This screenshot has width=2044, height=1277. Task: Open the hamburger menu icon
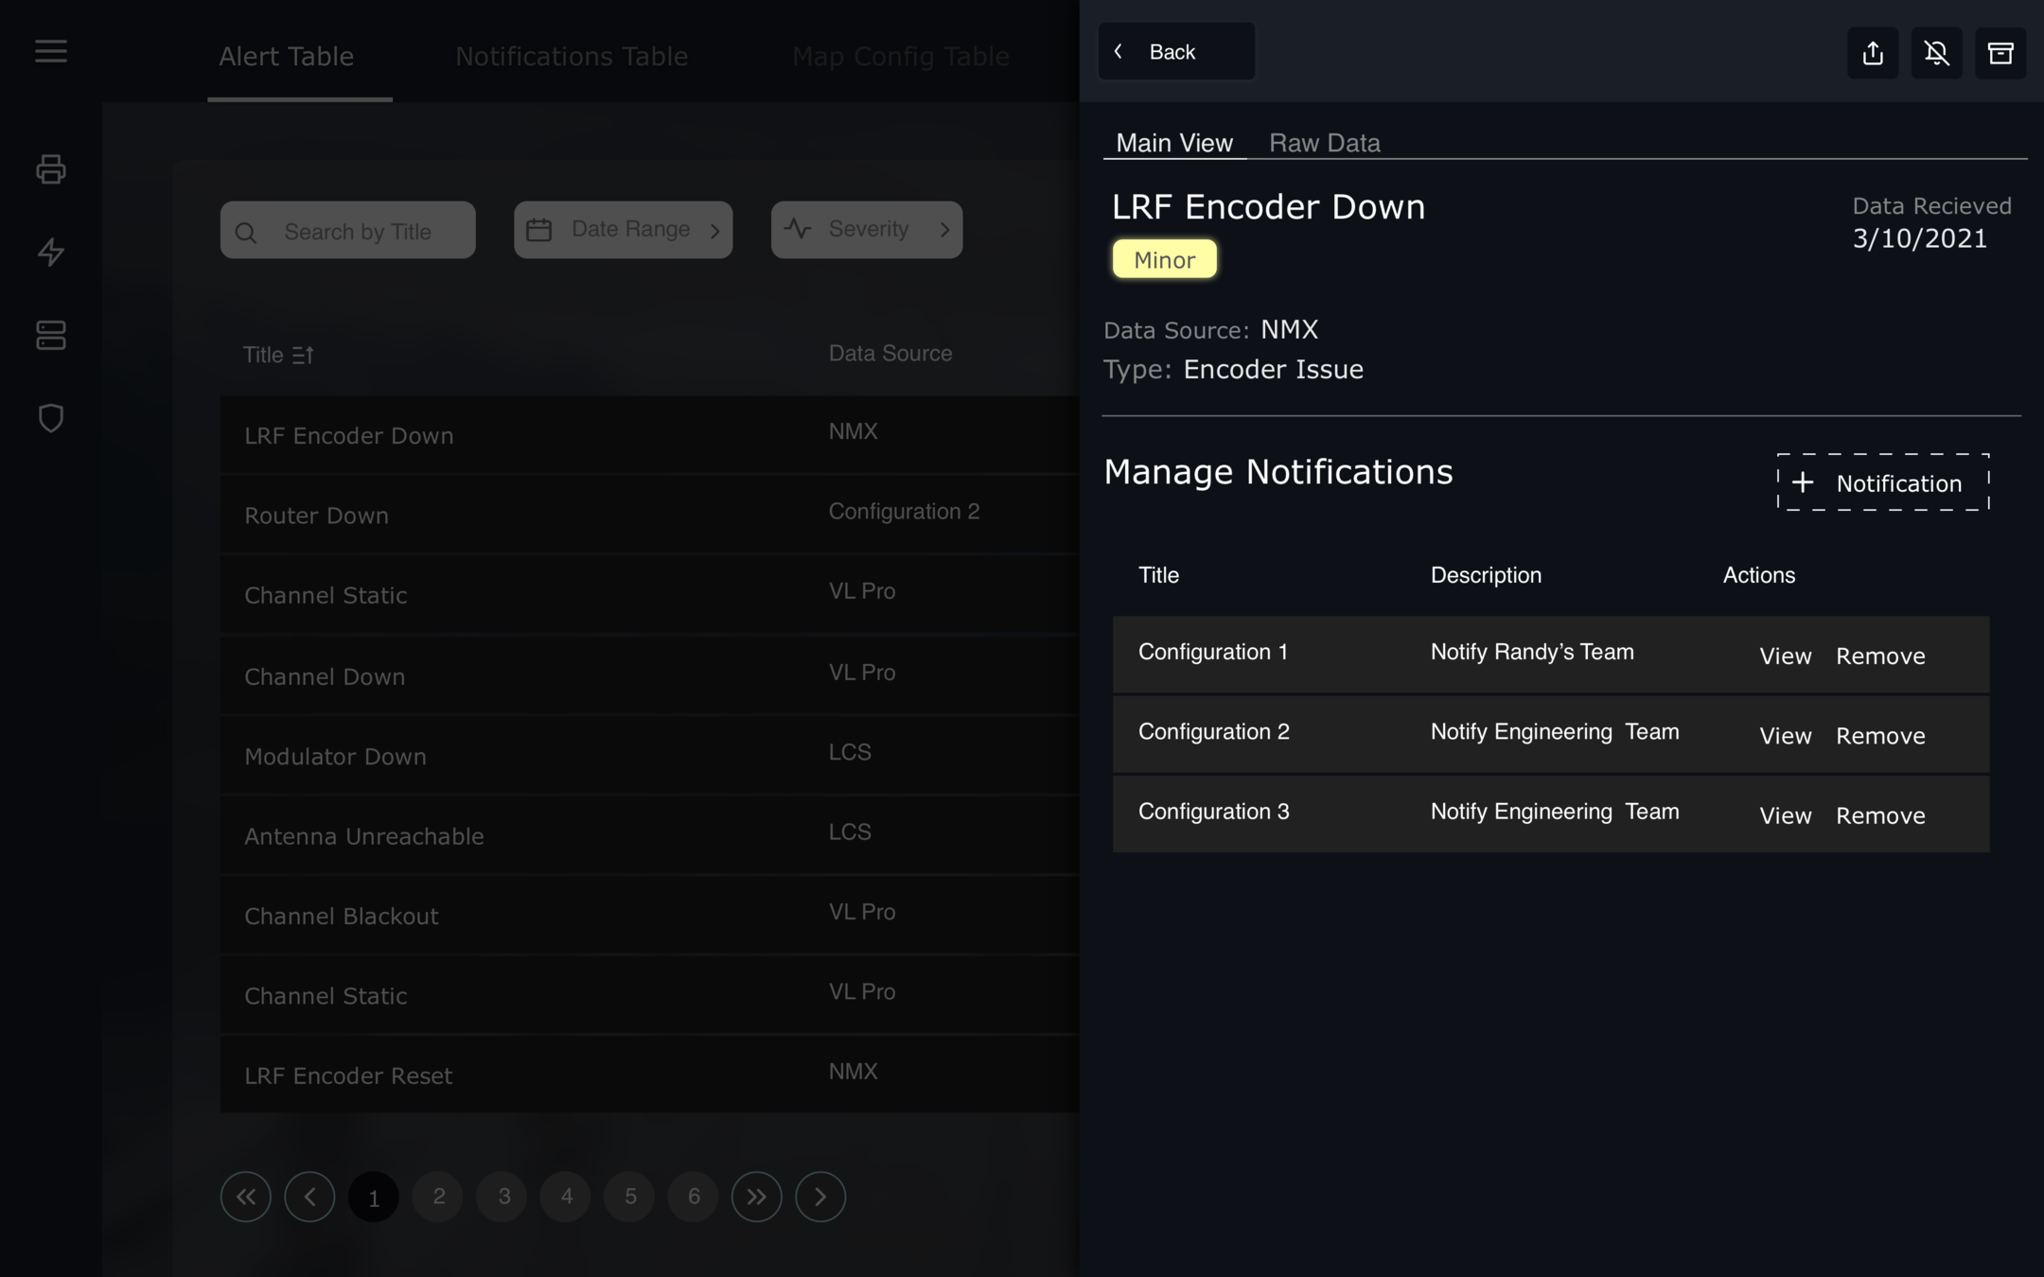pos(51,51)
